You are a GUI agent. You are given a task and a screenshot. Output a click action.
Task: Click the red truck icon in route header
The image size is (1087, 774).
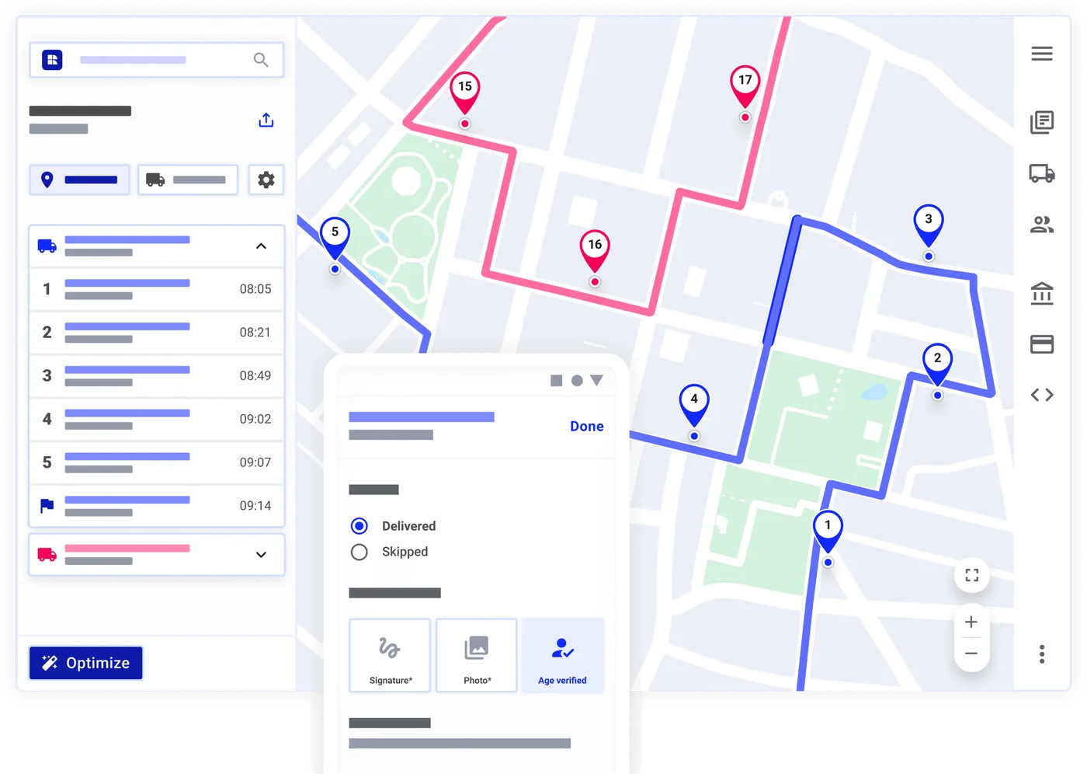47,555
